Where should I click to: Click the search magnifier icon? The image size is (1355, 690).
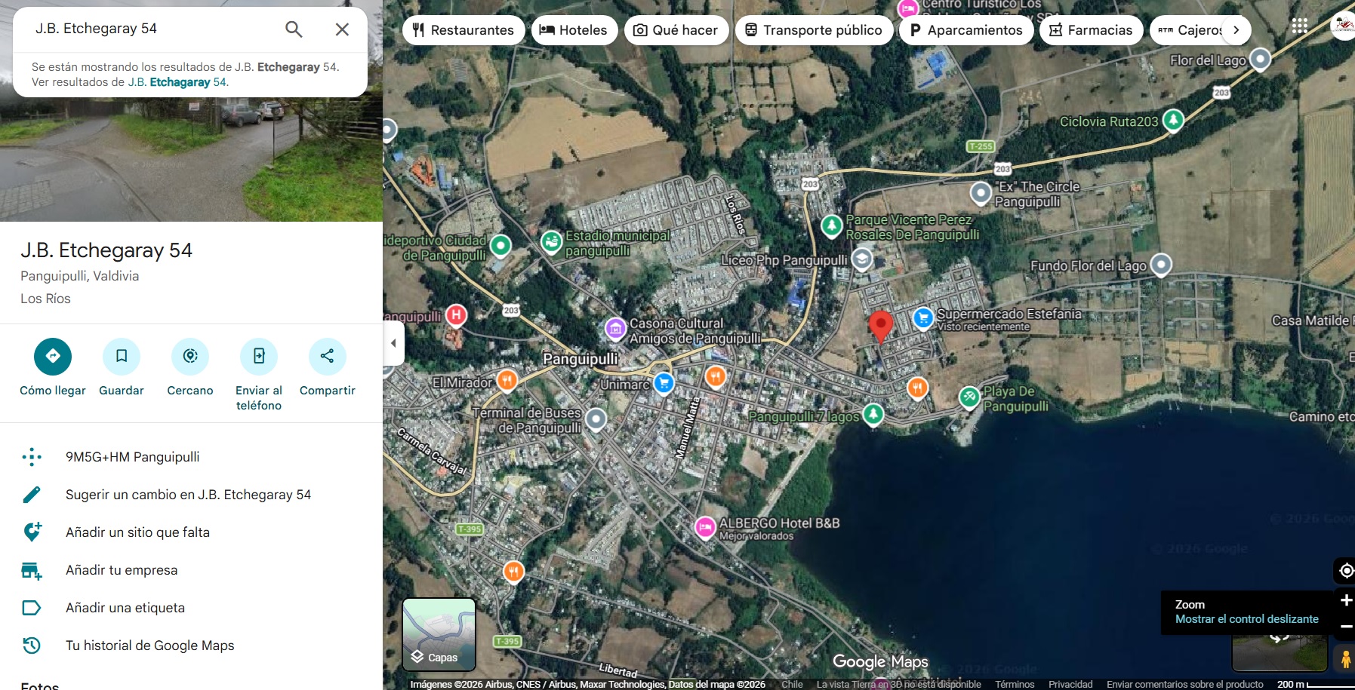click(x=294, y=29)
